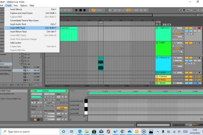
Task: Toggle track 2 MIDI activator
Action: [x=188, y=43]
